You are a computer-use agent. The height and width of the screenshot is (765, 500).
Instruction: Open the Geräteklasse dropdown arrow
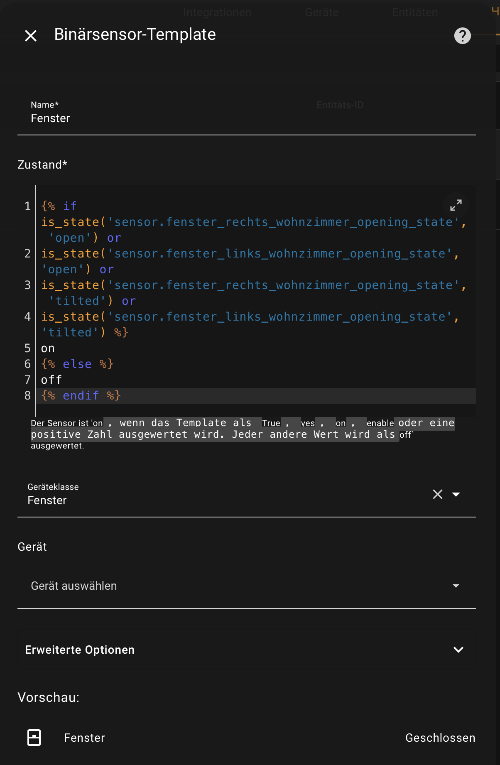coord(456,494)
